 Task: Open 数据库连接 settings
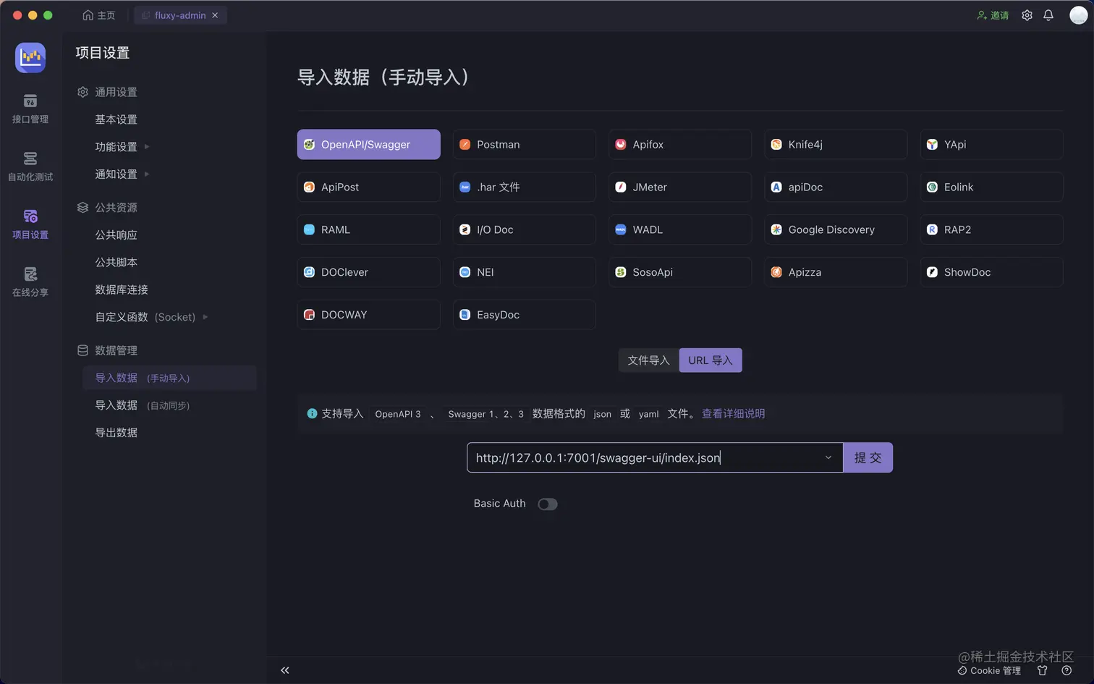click(x=122, y=290)
